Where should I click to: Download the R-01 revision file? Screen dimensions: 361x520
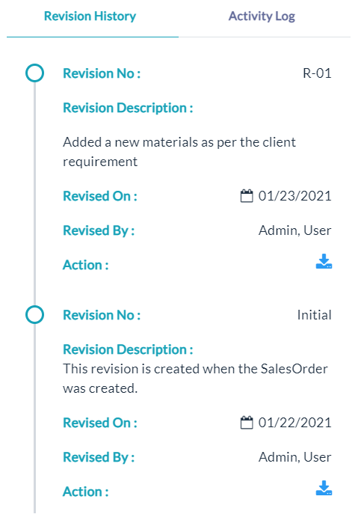(x=324, y=261)
